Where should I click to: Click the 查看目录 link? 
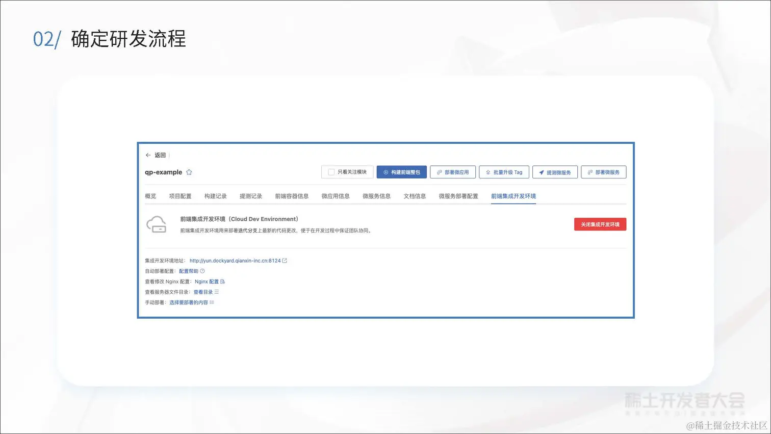point(203,292)
